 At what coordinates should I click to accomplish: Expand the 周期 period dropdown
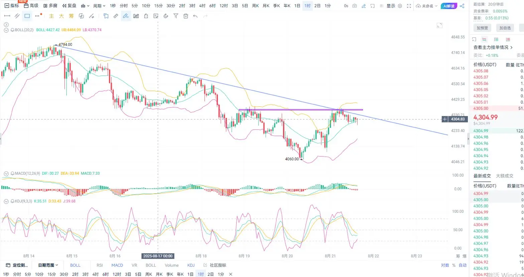[99, 6]
